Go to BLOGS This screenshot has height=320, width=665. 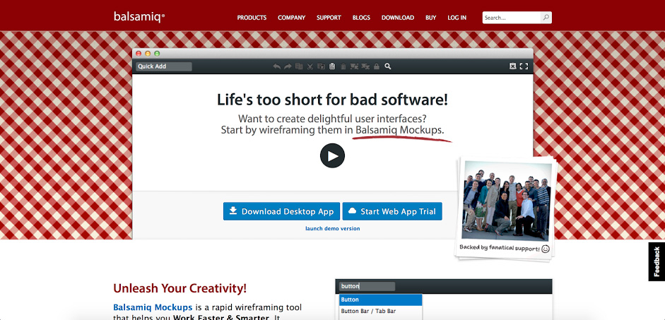pyautogui.click(x=361, y=18)
